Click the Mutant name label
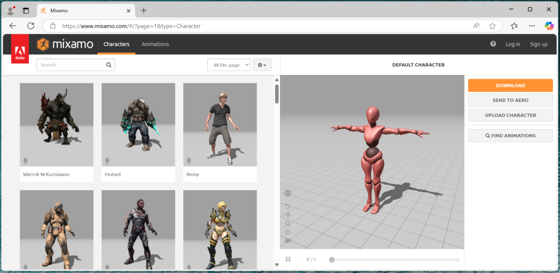The width and height of the screenshot is (560, 273). [113, 175]
